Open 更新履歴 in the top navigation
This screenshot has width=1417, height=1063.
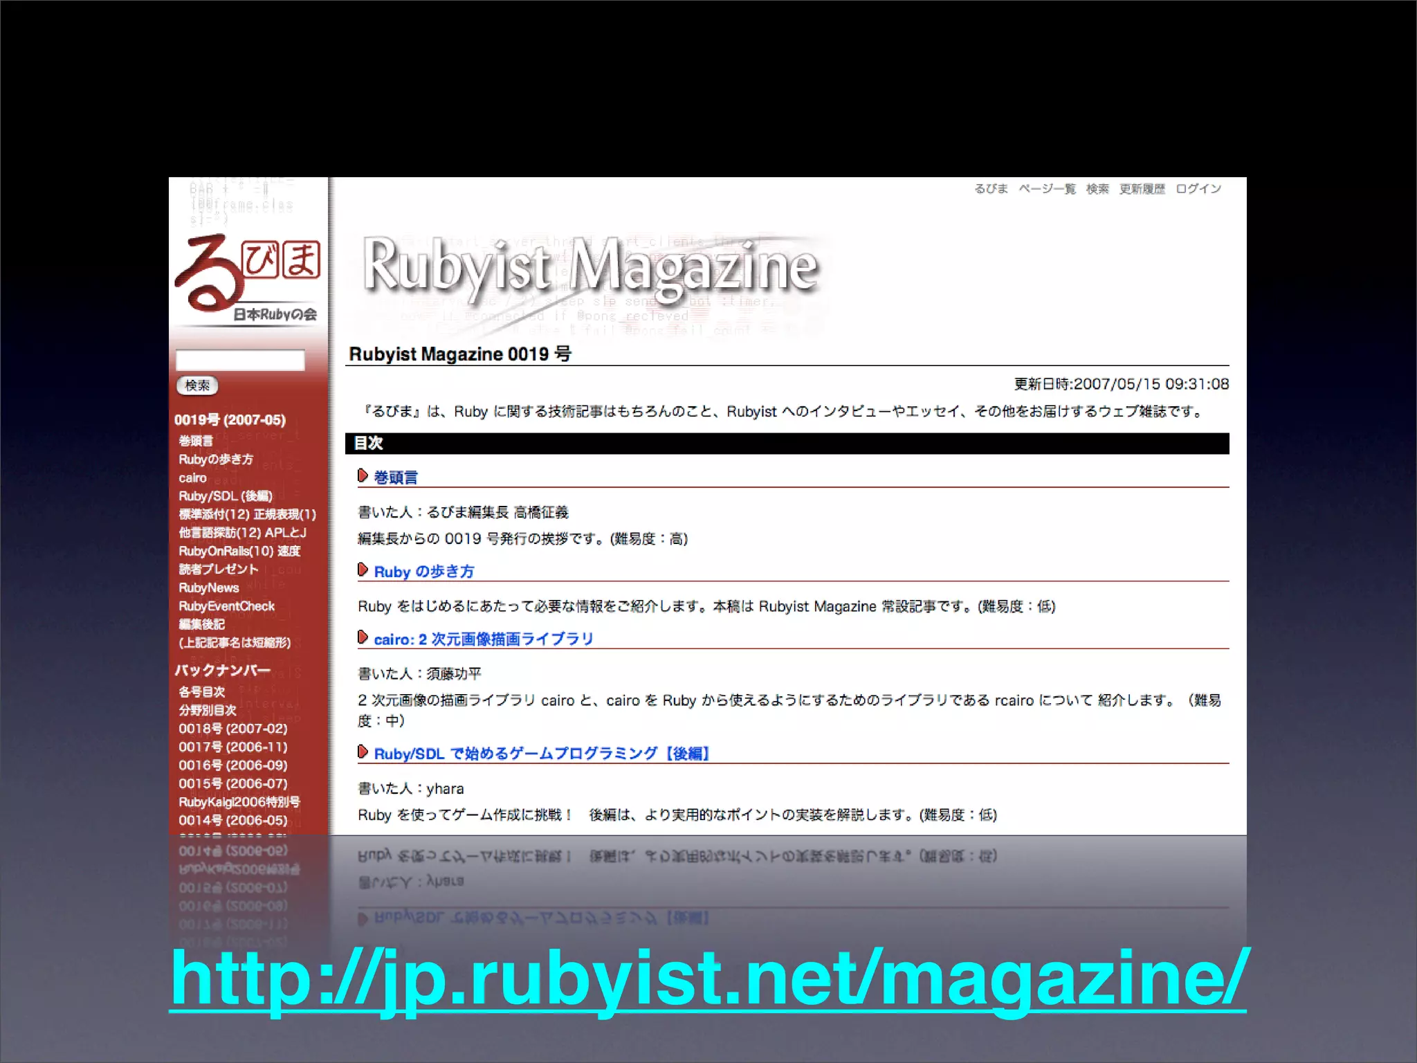click(1142, 189)
